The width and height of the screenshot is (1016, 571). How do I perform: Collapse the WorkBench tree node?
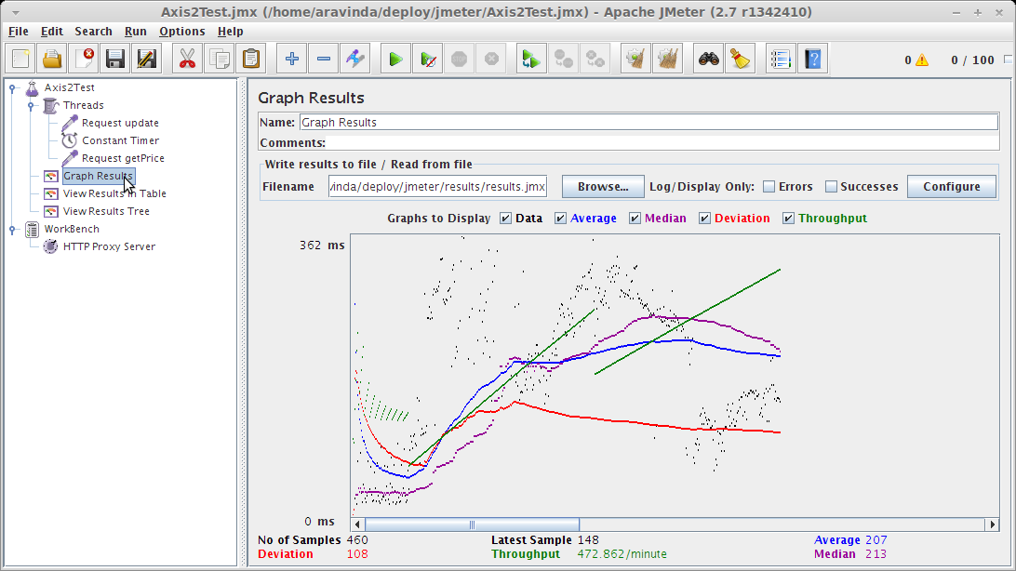(12, 229)
